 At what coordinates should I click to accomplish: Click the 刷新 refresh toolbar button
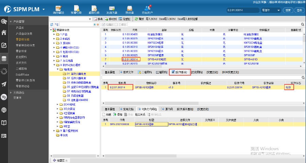tap(139, 19)
